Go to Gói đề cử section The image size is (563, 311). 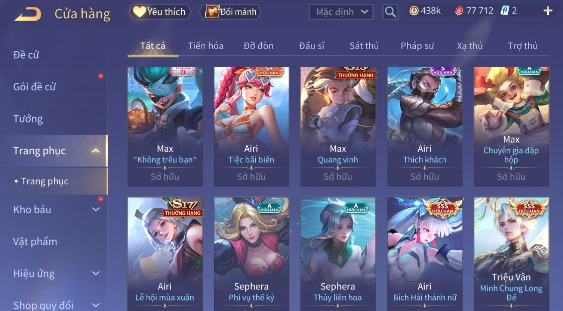34,87
